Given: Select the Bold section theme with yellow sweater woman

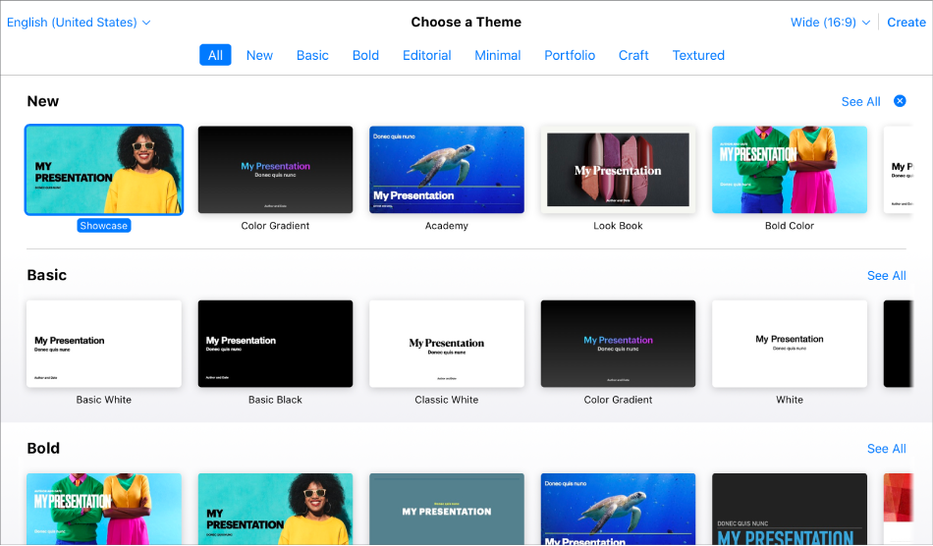Looking at the screenshot, I should 276,509.
